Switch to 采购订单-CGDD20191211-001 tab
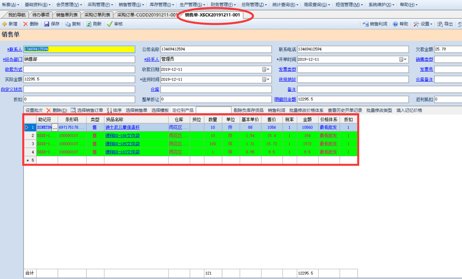Screen dimensions: 462x279 (147, 15)
